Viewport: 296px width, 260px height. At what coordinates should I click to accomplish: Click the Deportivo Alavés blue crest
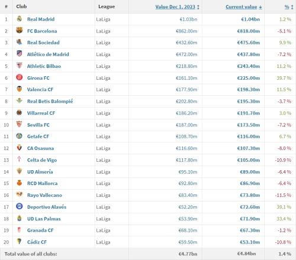(20, 206)
